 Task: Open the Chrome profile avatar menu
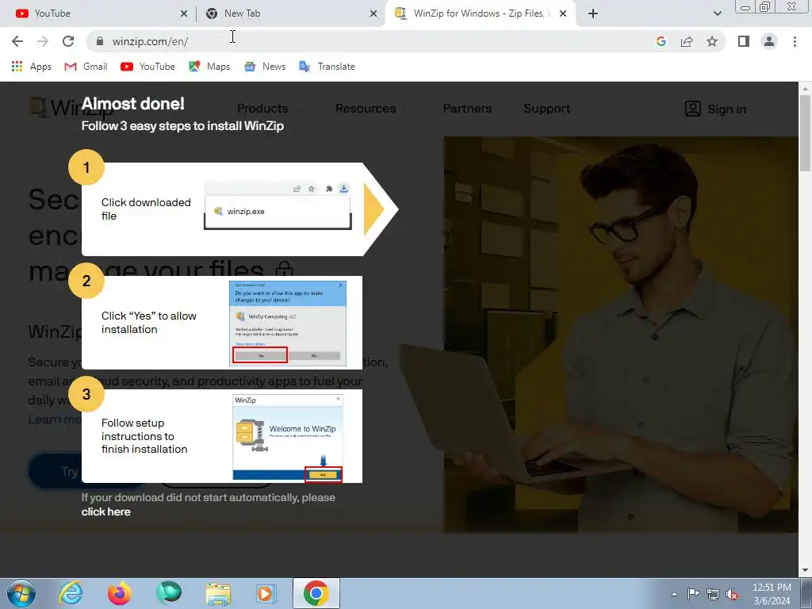(769, 41)
